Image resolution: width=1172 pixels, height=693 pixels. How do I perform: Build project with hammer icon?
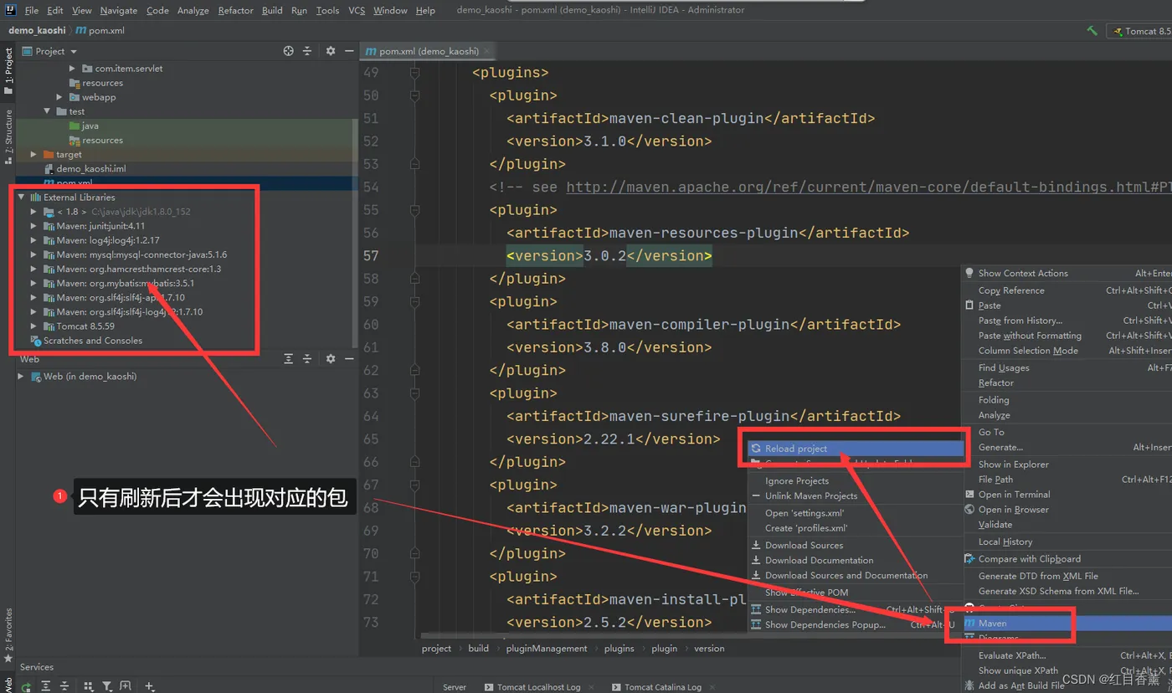pyautogui.click(x=1092, y=31)
